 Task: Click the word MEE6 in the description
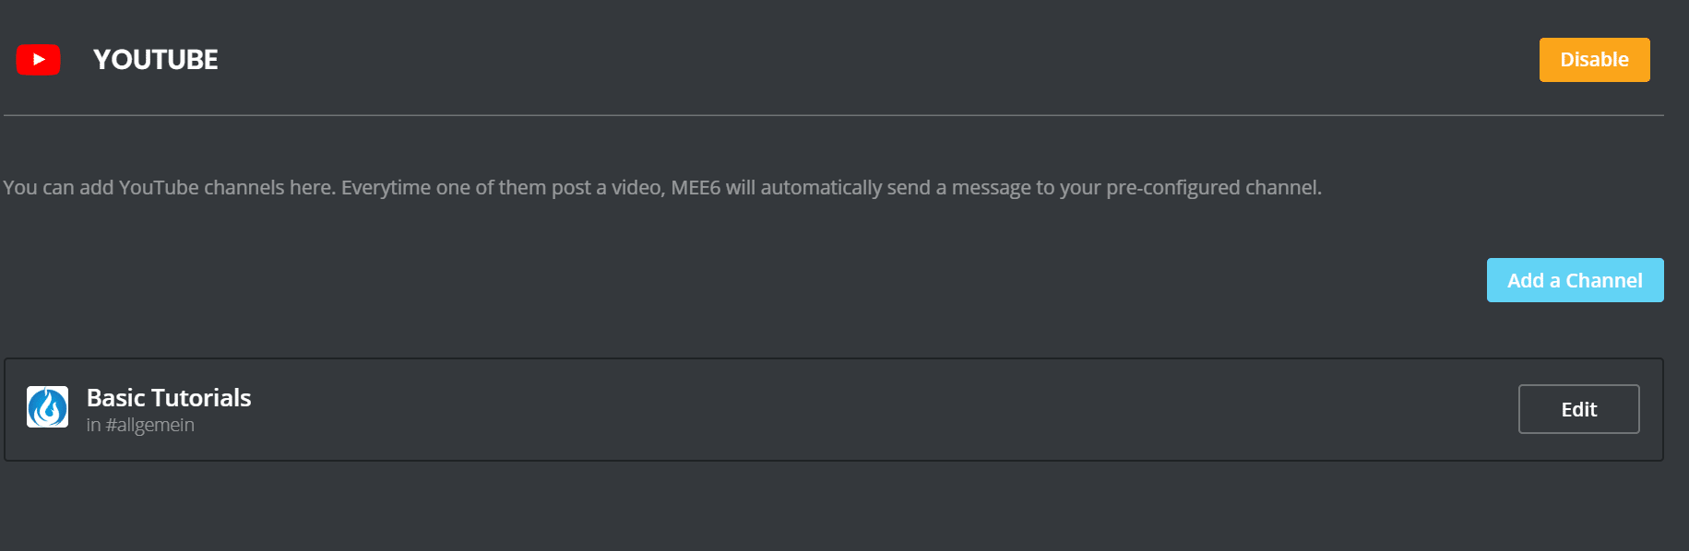point(696,188)
